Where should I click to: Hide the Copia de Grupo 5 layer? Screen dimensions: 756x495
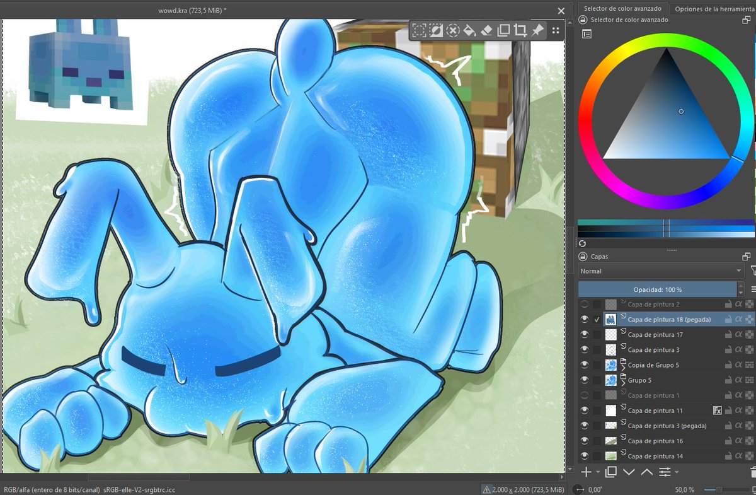[585, 365]
